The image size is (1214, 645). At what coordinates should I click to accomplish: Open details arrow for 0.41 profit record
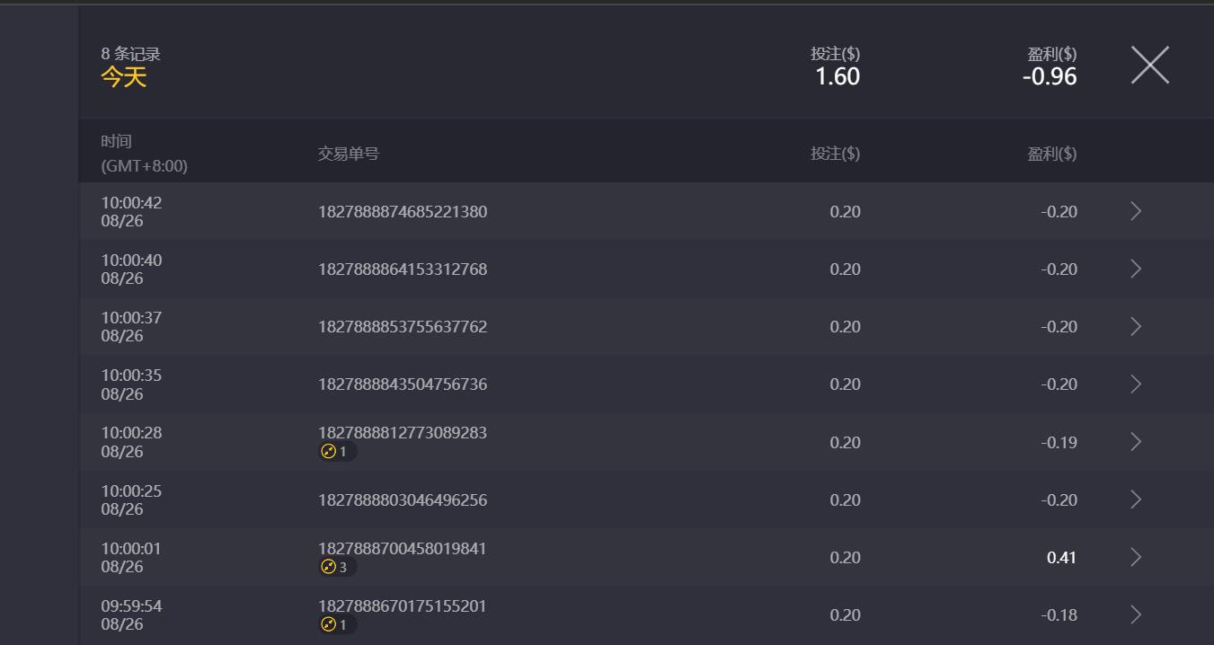1136,557
